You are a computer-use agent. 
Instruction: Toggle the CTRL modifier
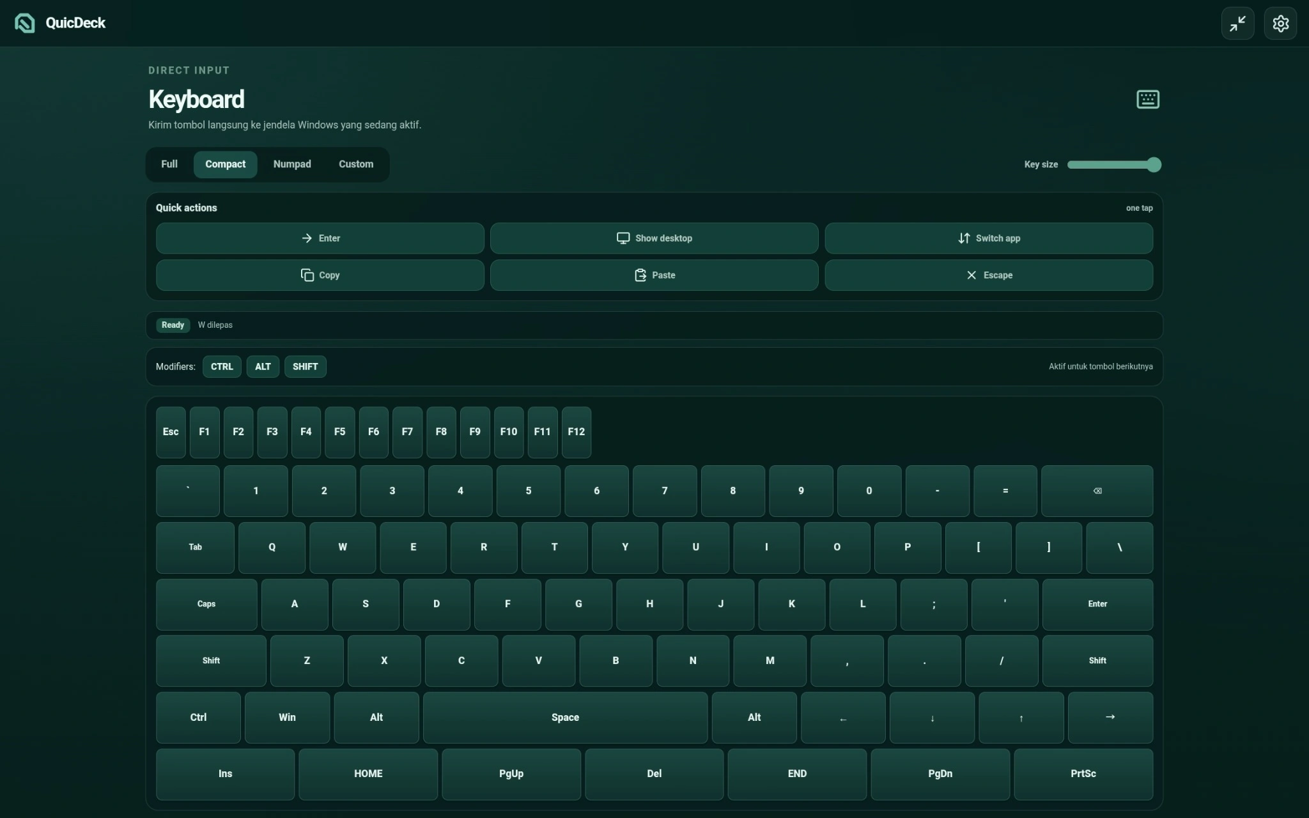pos(222,367)
